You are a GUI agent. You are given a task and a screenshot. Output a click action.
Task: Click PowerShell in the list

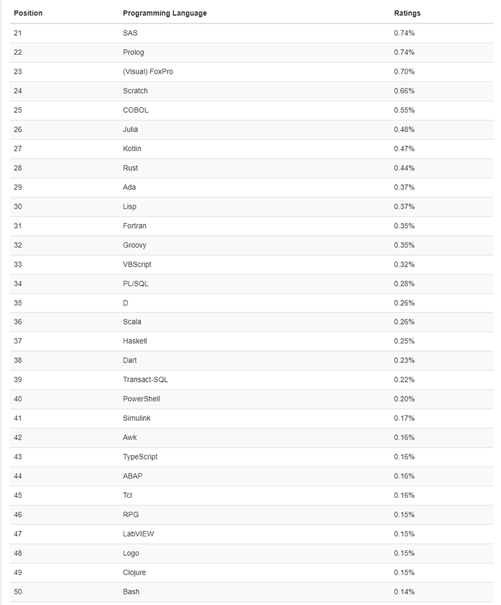142,399
